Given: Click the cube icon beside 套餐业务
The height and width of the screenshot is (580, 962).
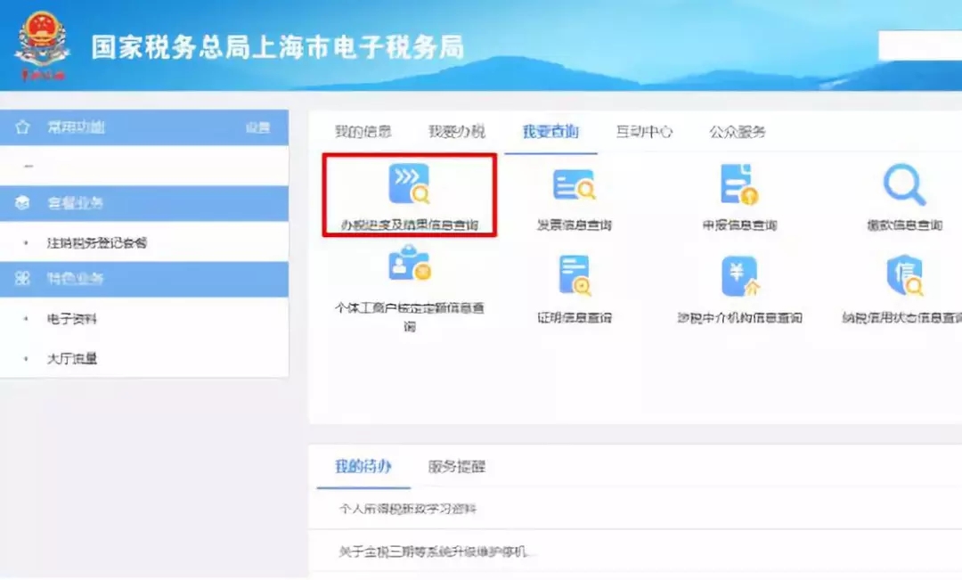Looking at the screenshot, I should [x=22, y=202].
